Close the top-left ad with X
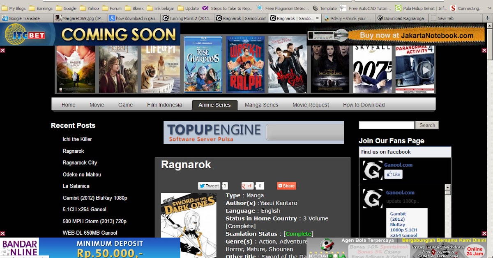Viewport: 493px width, 258px height. tap(2, 50)
